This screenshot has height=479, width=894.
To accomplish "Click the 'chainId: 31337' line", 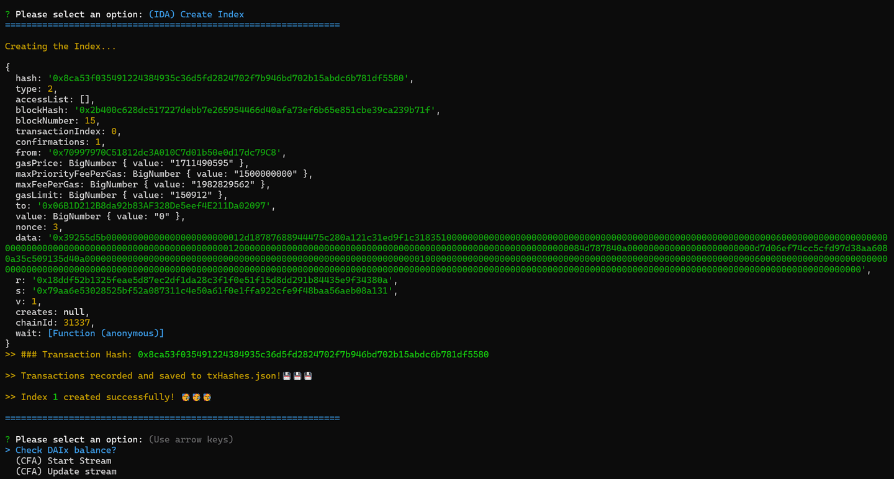I will tap(55, 323).
